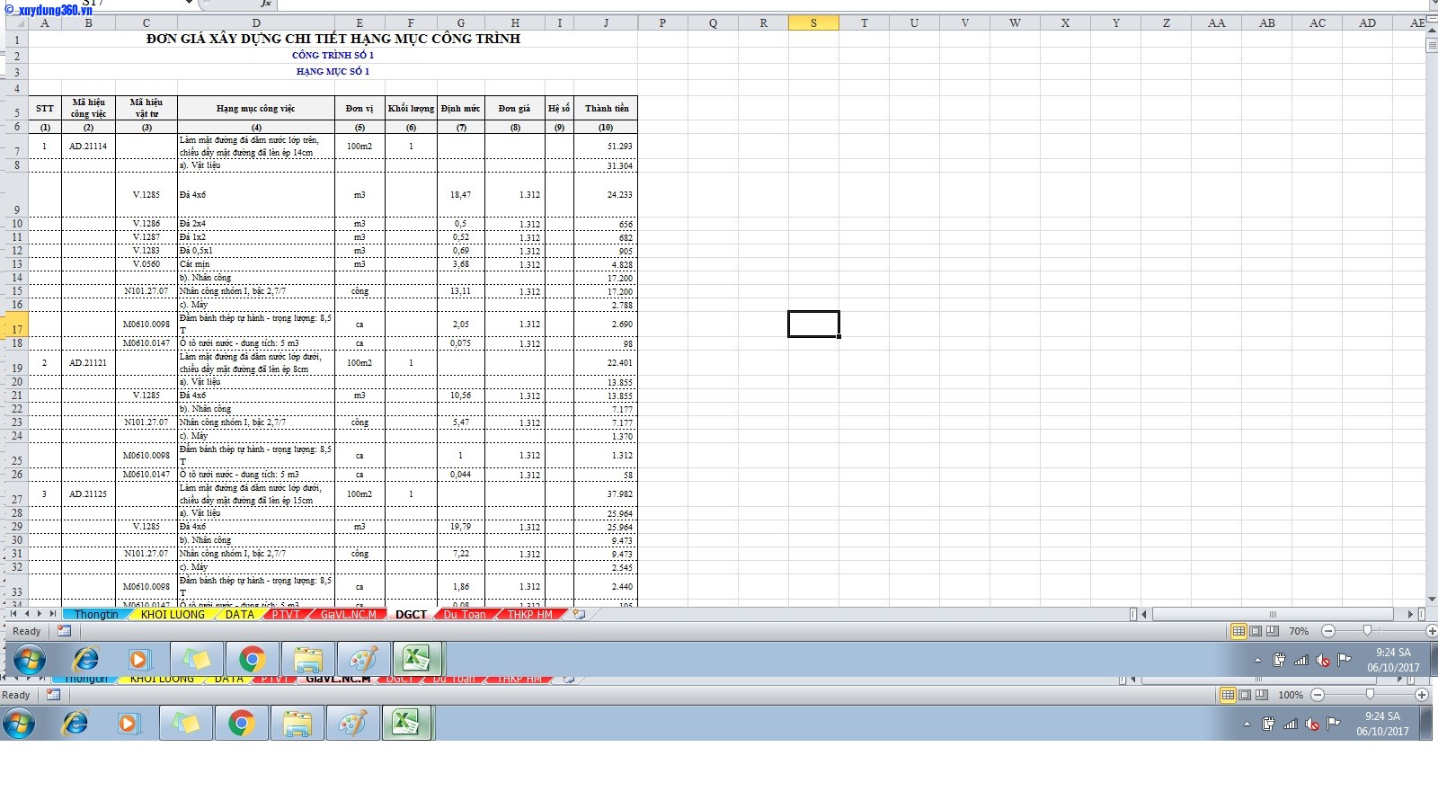This screenshot has width=1438, height=809.
Task: Open the Name Box dropdown arrow
Action: tap(189, 4)
